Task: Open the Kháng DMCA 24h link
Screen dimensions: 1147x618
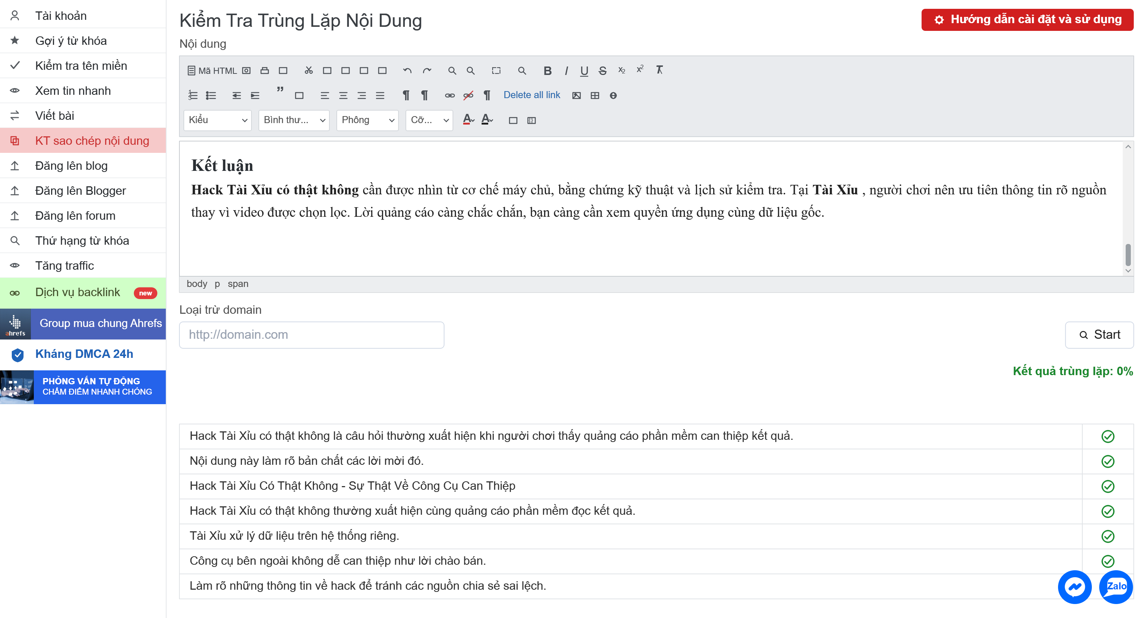Action: (x=83, y=354)
